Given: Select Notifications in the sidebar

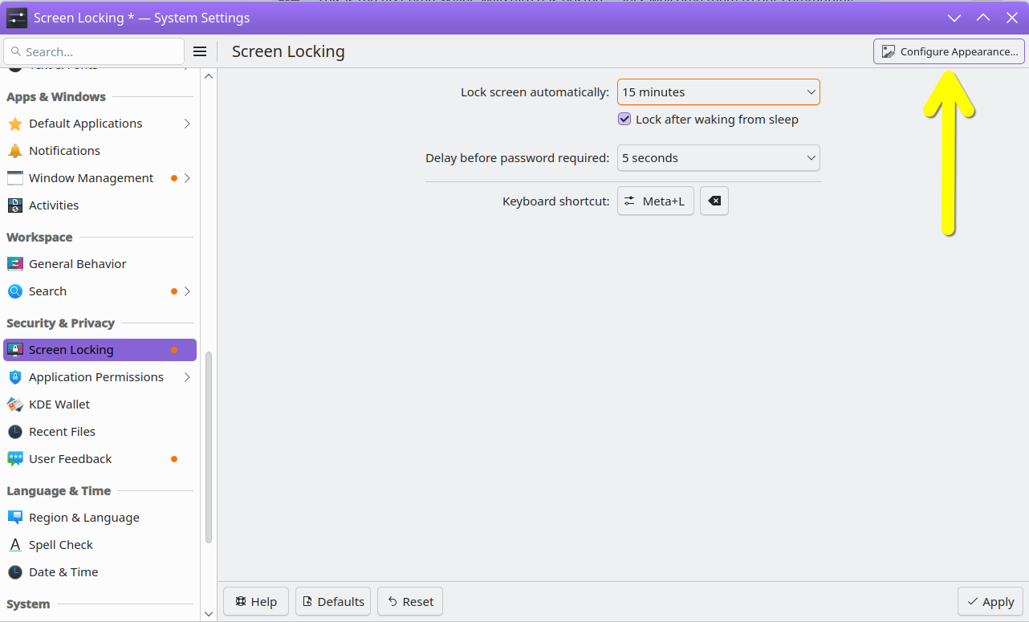Looking at the screenshot, I should point(100,151).
